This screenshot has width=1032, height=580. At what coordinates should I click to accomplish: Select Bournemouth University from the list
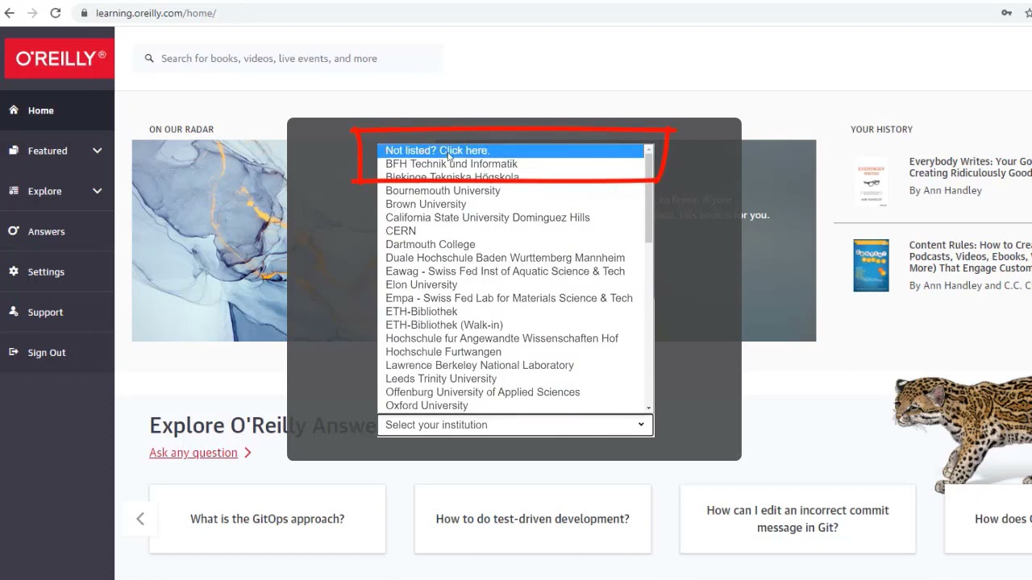tap(510, 191)
